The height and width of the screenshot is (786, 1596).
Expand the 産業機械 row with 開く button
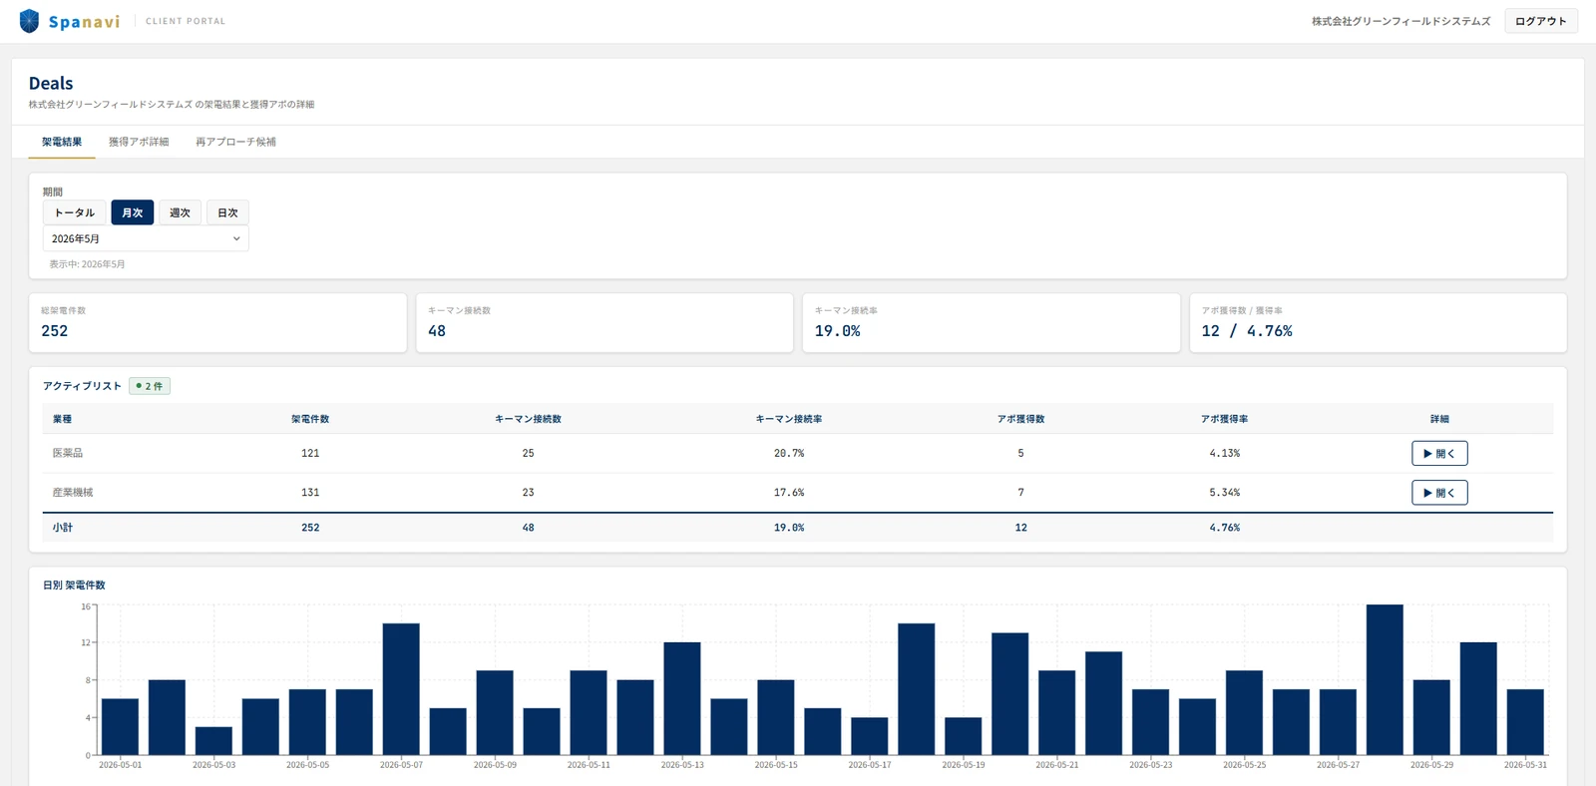click(x=1439, y=492)
